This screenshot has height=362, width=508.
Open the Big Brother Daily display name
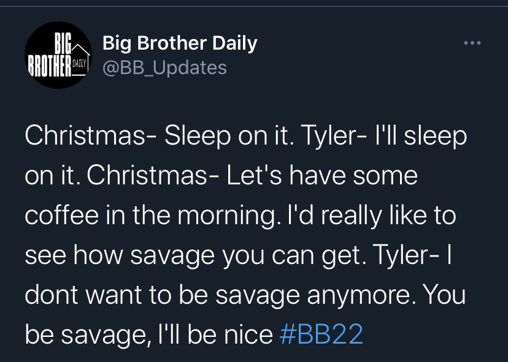pyautogui.click(x=180, y=43)
